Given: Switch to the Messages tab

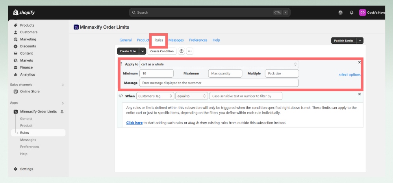Looking at the screenshot, I should pyautogui.click(x=176, y=40).
